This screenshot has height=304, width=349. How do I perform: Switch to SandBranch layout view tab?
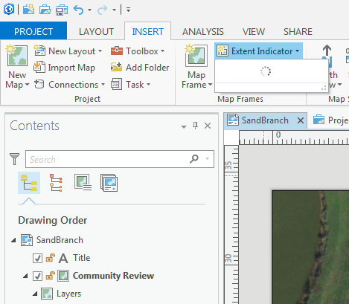(x=265, y=120)
